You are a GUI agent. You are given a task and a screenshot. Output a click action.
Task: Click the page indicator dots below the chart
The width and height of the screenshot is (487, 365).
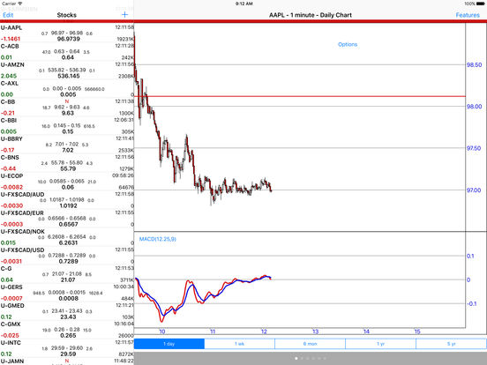coord(311,358)
